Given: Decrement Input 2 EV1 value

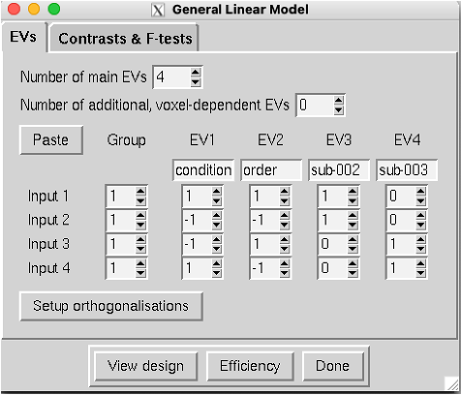Looking at the screenshot, I should tap(217, 225).
